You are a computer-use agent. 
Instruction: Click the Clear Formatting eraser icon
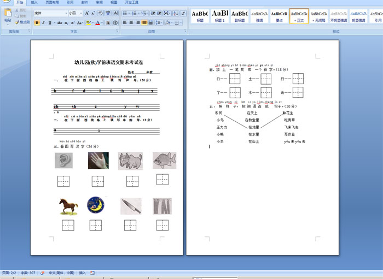[100, 13]
